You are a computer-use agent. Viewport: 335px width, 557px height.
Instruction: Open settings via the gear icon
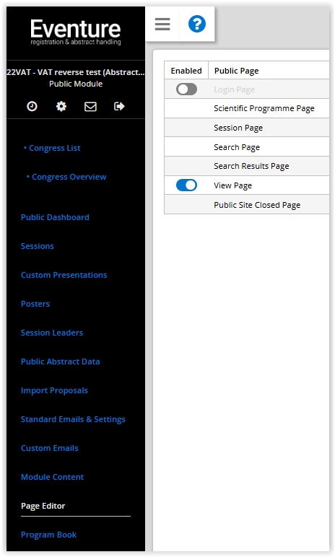[61, 106]
